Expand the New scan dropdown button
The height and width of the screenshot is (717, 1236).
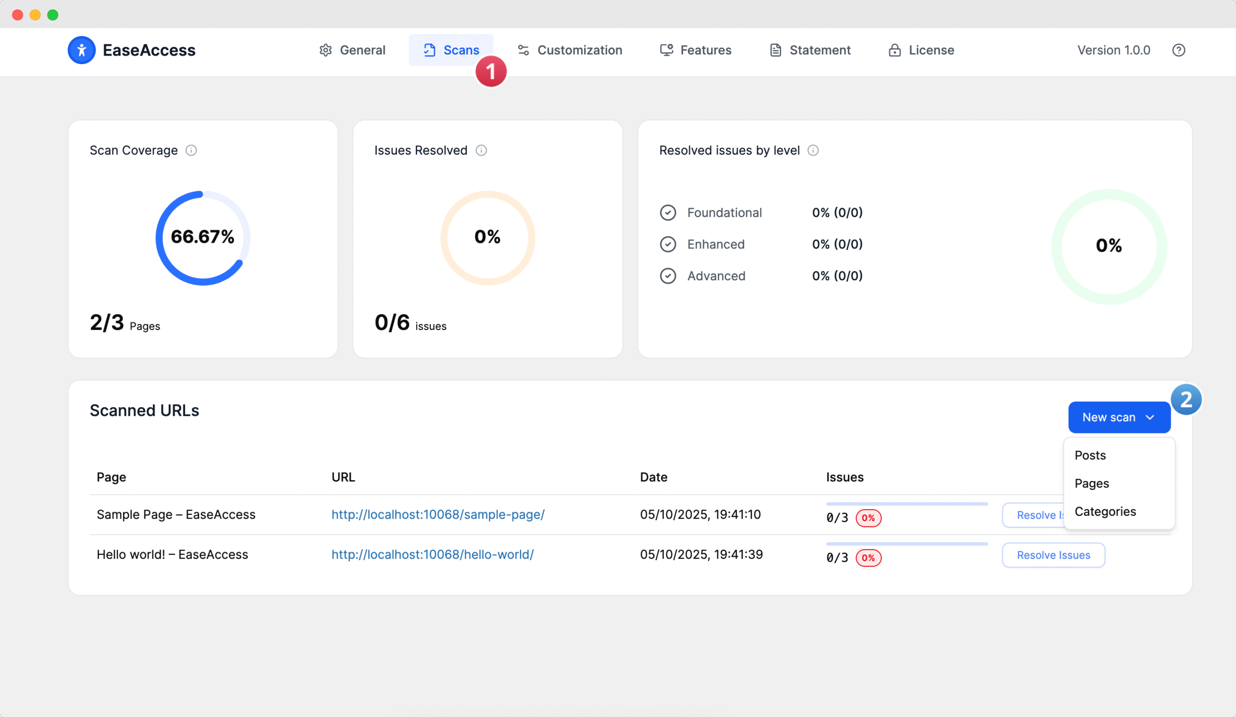[x=1119, y=417]
